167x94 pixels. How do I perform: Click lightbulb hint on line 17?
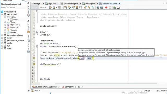34,58
